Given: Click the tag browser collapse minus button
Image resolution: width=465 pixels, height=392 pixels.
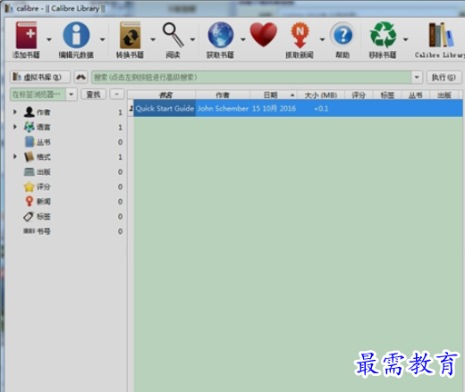Looking at the screenshot, I should coord(117,95).
